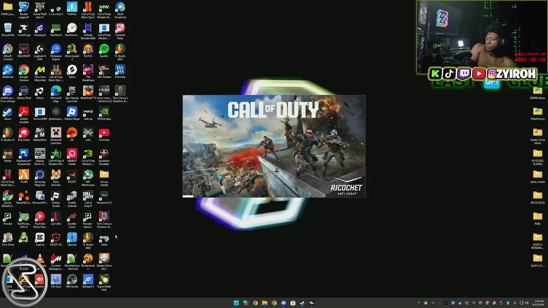Image resolution: width=548 pixels, height=308 pixels.
Task: Open the Assetto Corsa Mods folder
Action: (x=537, y=136)
